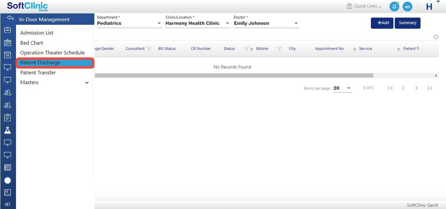
Task: Go to the last page arrow
Action: tap(429, 88)
